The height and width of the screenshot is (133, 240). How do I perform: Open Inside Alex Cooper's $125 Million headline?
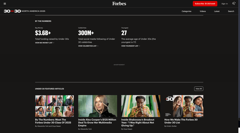pyautogui.click(x=97, y=123)
